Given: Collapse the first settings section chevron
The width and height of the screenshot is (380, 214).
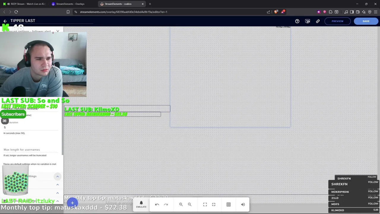Looking at the screenshot, I should tap(58, 177).
